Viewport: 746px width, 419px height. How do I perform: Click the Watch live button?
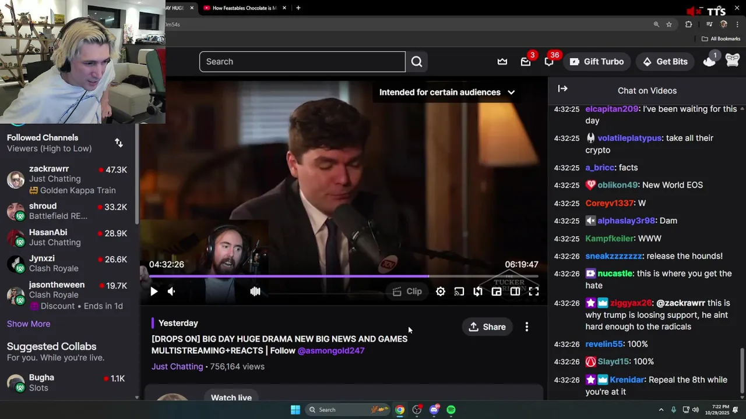click(231, 397)
